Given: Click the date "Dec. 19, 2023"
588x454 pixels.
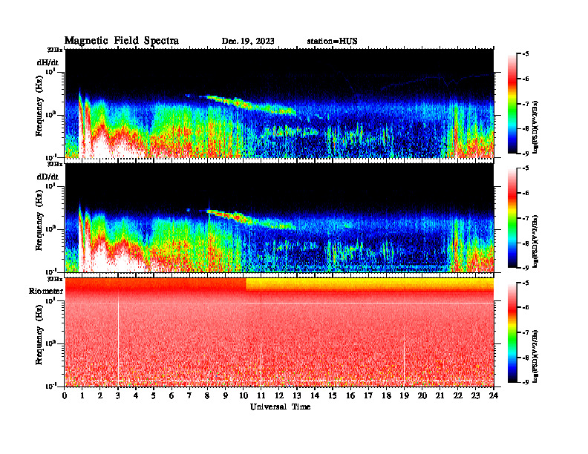Looking at the screenshot, I should tap(248, 42).
